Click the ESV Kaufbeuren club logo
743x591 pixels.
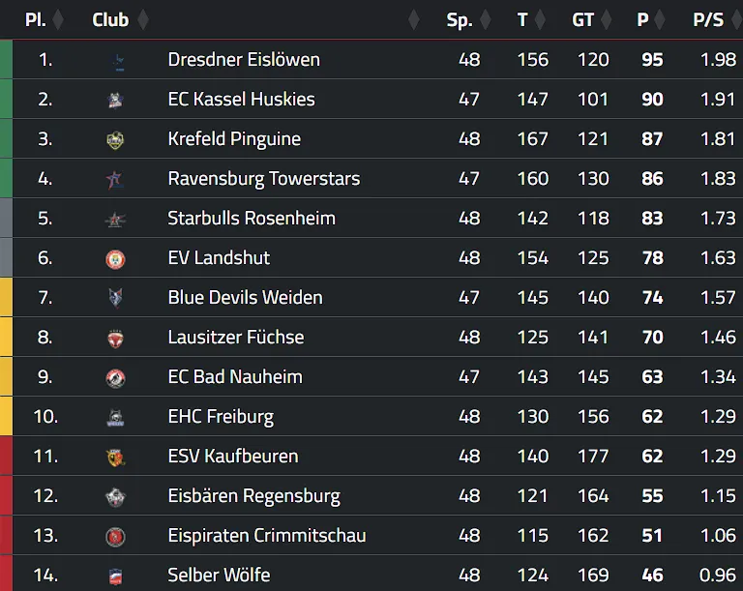[116, 457]
